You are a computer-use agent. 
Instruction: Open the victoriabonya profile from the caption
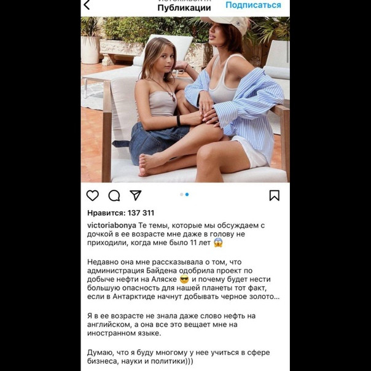112,225
